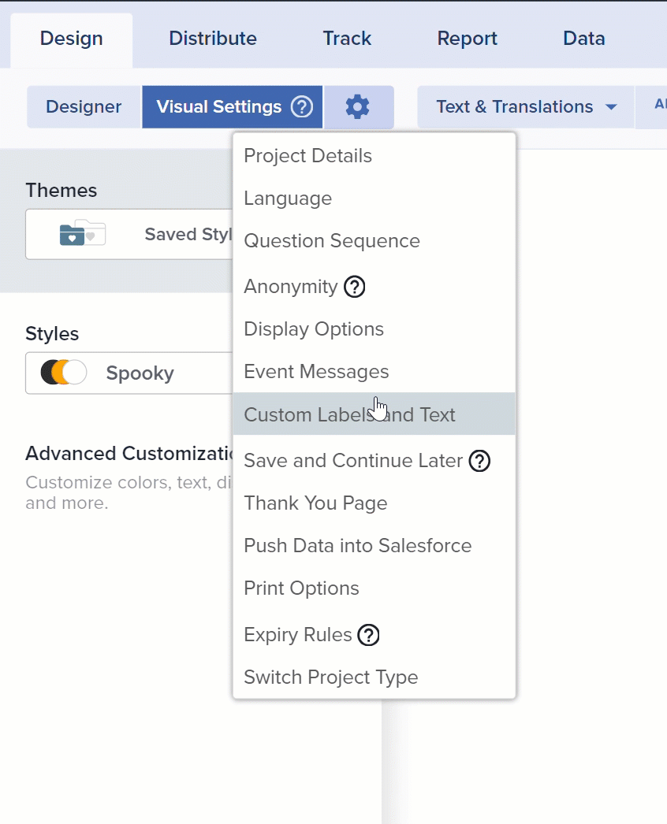Toggle the Spooky style switch

click(61, 373)
